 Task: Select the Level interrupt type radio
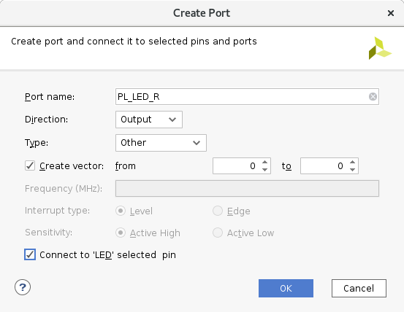121,211
